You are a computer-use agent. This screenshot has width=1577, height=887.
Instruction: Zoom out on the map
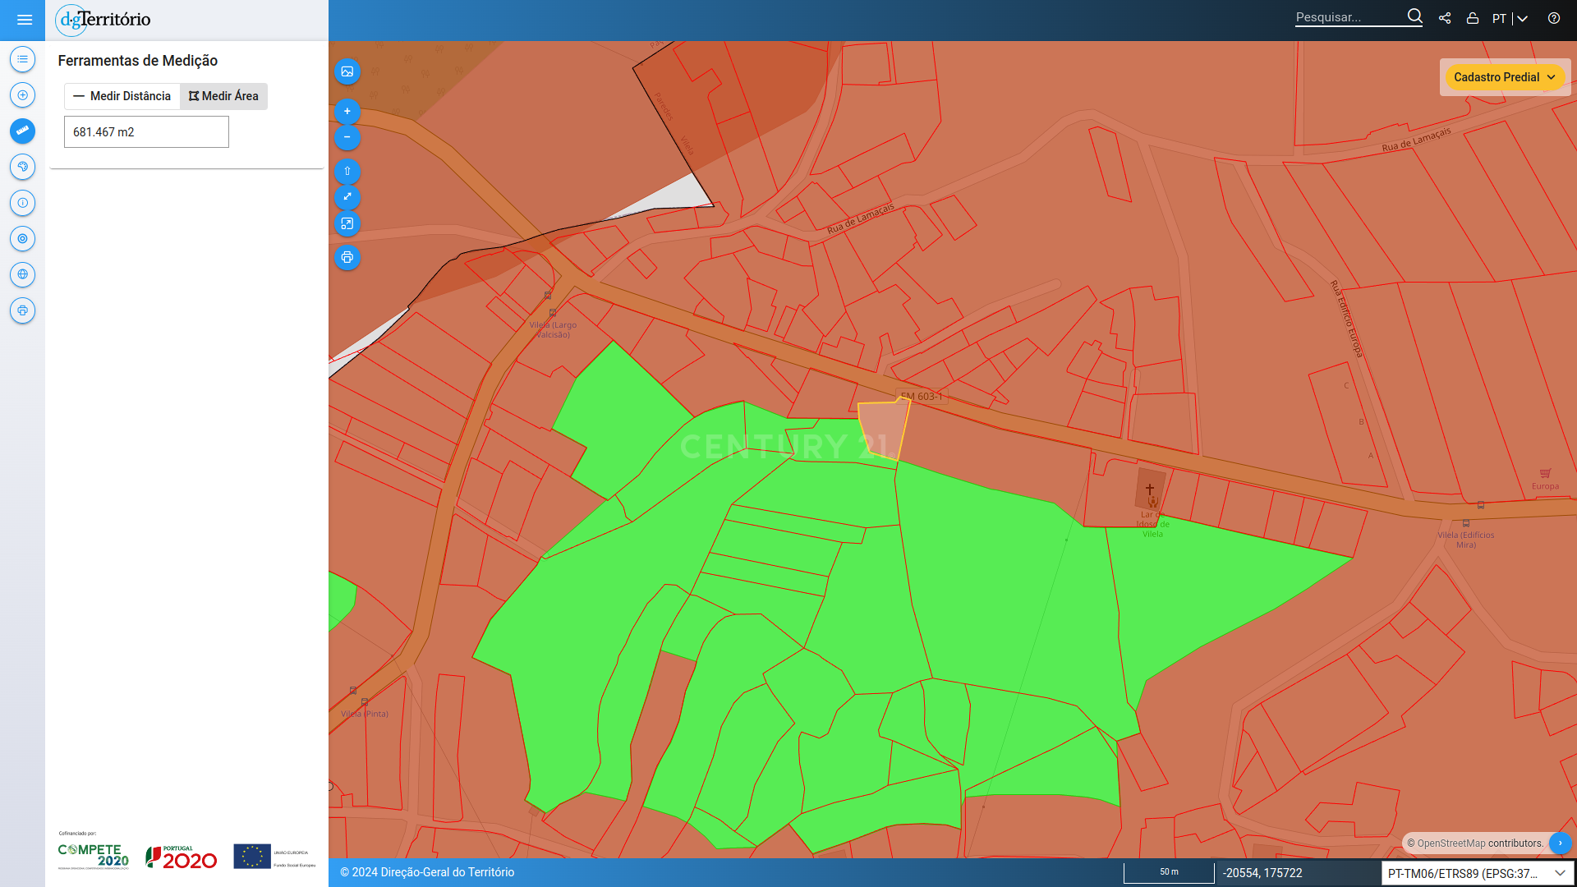[347, 137]
